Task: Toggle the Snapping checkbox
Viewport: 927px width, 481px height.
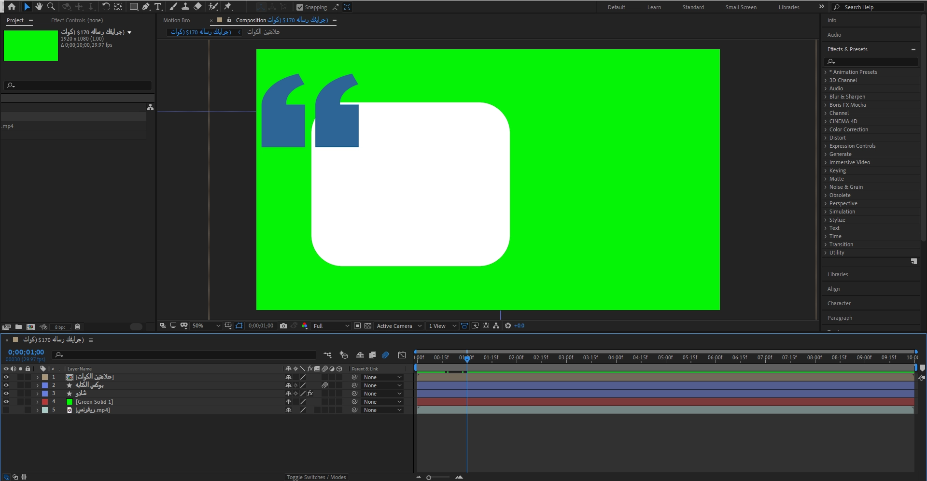Action: point(300,7)
